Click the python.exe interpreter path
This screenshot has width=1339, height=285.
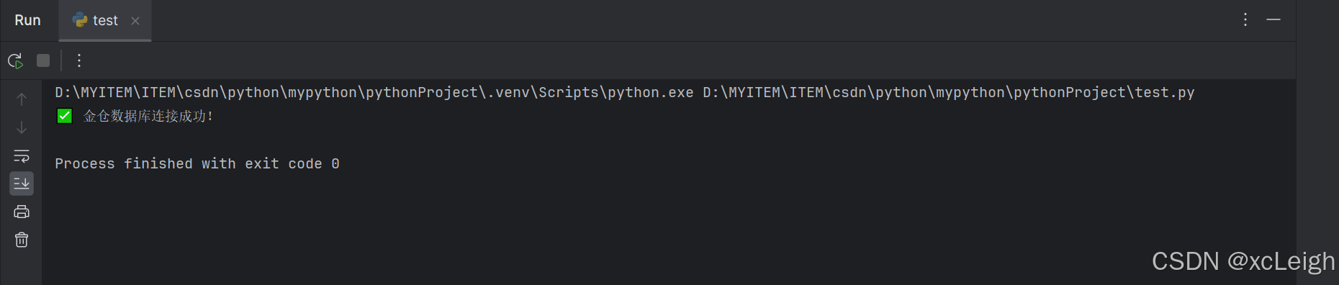(x=374, y=93)
